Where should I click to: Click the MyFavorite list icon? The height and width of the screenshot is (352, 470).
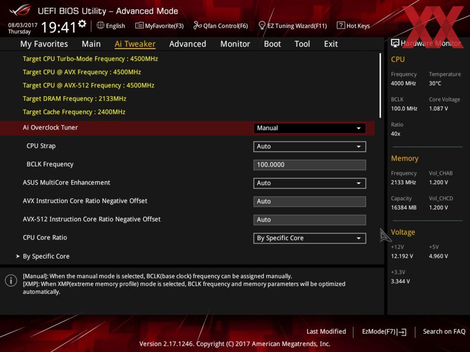(x=139, y=26)
